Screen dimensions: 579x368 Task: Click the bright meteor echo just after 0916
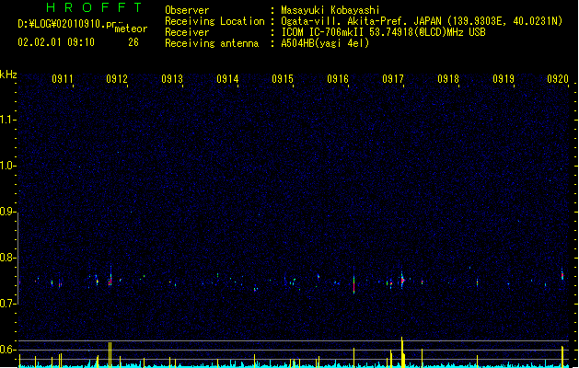coord(353,282)
